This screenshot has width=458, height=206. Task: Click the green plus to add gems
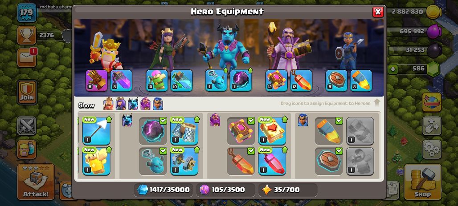tap(393, 69)
